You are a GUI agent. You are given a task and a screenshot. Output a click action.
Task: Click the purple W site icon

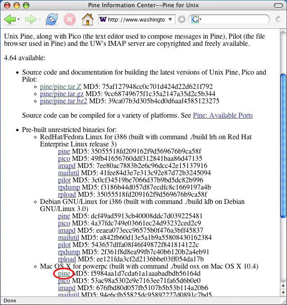pyautogui.click(x=103, y=20)
